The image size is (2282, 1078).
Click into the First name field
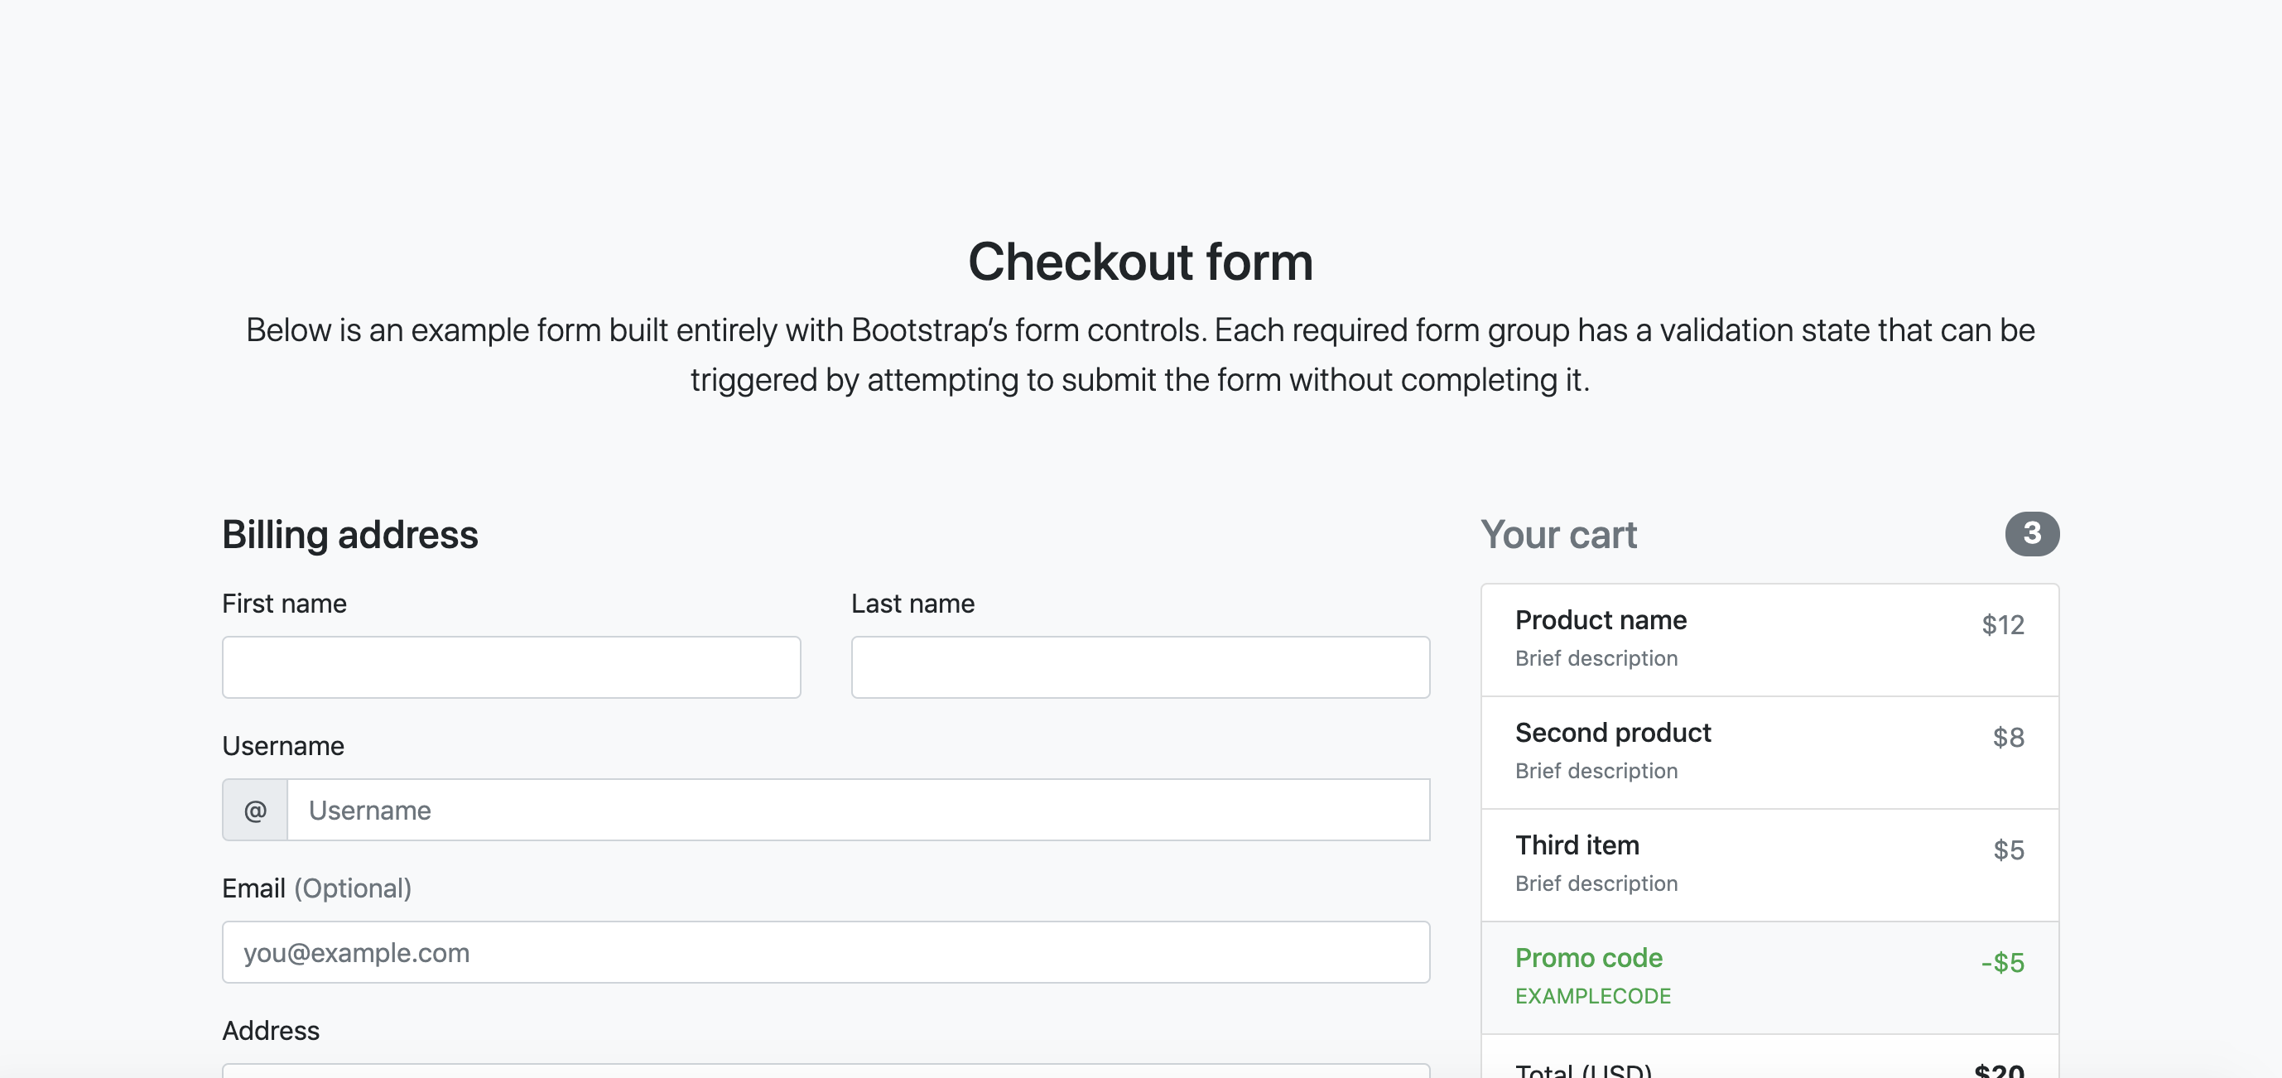[x=511, y=667]
